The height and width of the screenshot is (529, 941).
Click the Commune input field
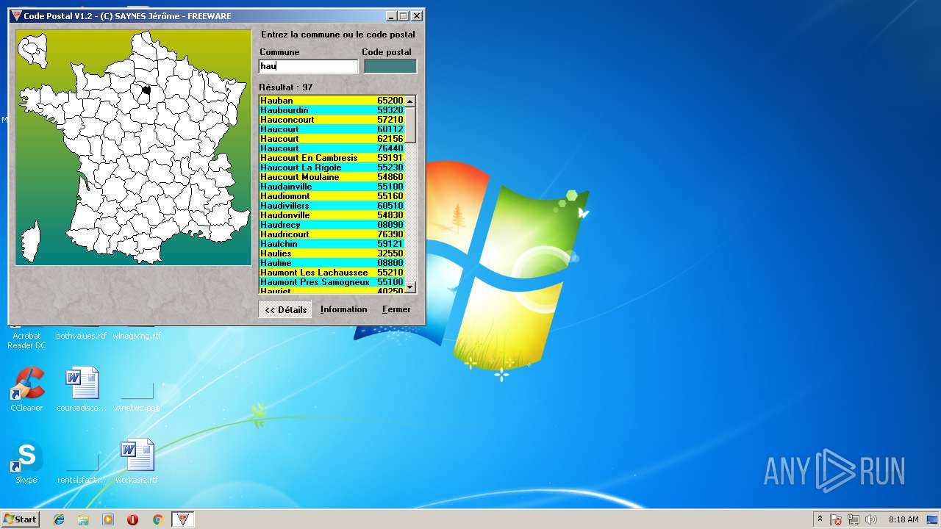pyautogui.click(x=308, y=66)
